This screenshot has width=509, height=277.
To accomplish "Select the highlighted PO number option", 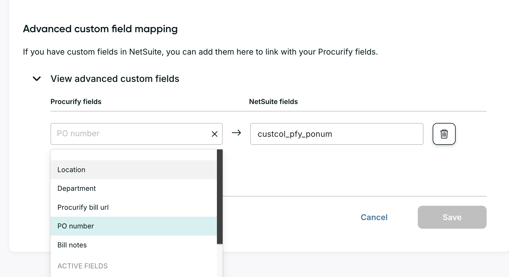I will coord(133,226).
